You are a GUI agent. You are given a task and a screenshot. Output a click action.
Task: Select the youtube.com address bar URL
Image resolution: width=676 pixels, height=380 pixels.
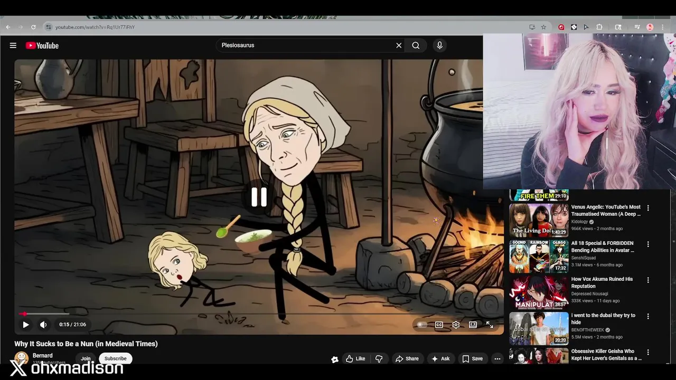pos(95,27)
